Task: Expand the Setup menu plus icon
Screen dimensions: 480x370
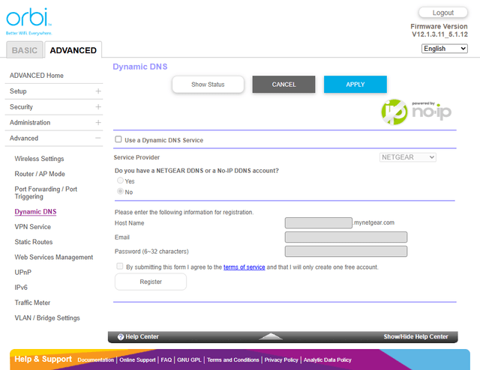Action: click(x=98, y=91)
